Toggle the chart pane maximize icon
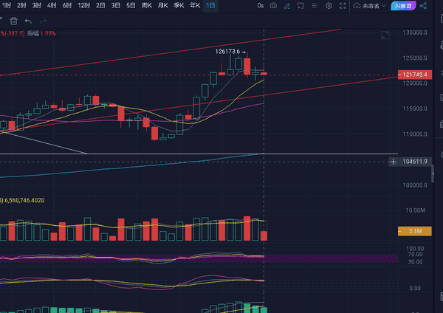Screen dimensions: 443x313 [384, 35]
